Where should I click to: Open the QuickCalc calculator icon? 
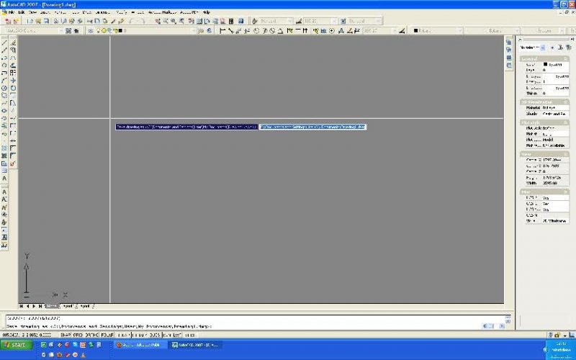[231, 21]
